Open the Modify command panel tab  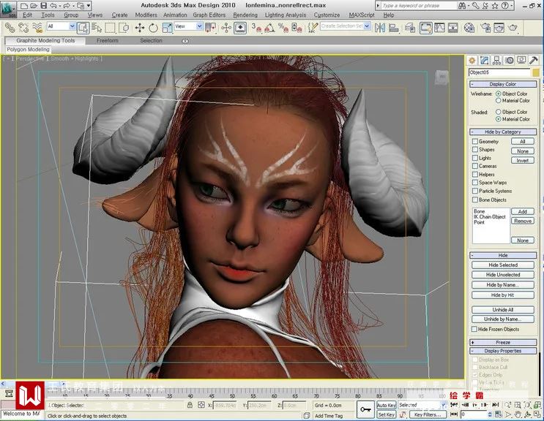(x=484, y=61)
